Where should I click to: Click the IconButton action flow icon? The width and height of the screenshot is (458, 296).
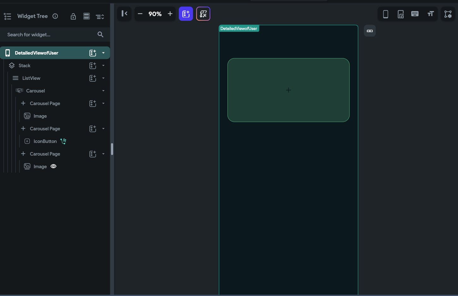point(63,141)
